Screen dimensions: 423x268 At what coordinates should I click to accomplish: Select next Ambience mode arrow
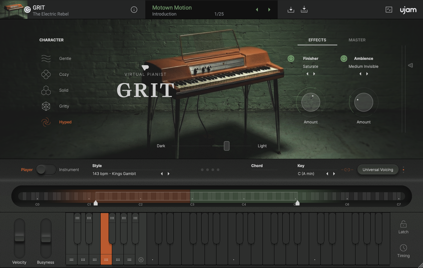tap(367, 74)
